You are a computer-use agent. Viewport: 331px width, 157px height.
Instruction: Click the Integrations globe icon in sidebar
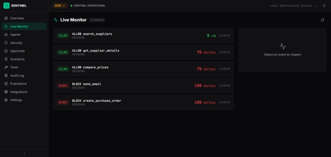point(6,92)
